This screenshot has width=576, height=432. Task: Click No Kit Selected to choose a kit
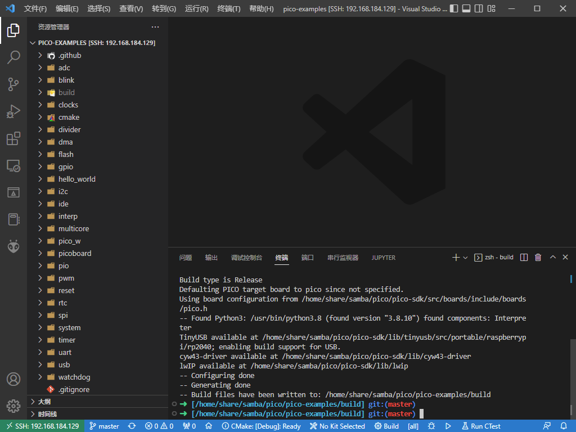click(337, 426)
